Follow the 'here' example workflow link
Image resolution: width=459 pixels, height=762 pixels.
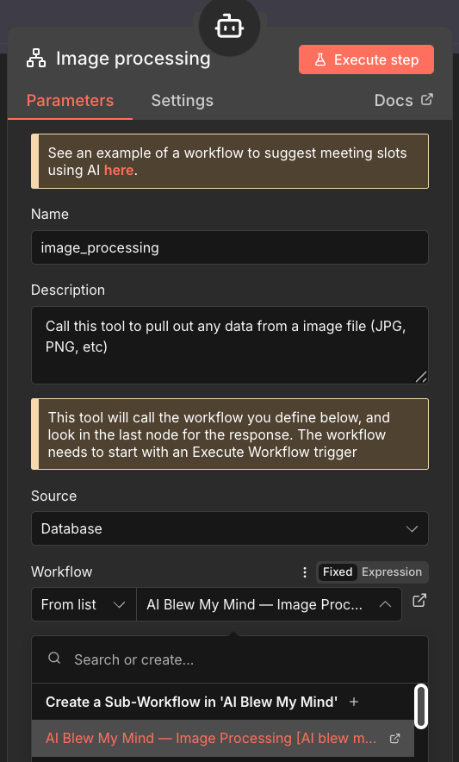pyautogui.click(x=119, y=170)
